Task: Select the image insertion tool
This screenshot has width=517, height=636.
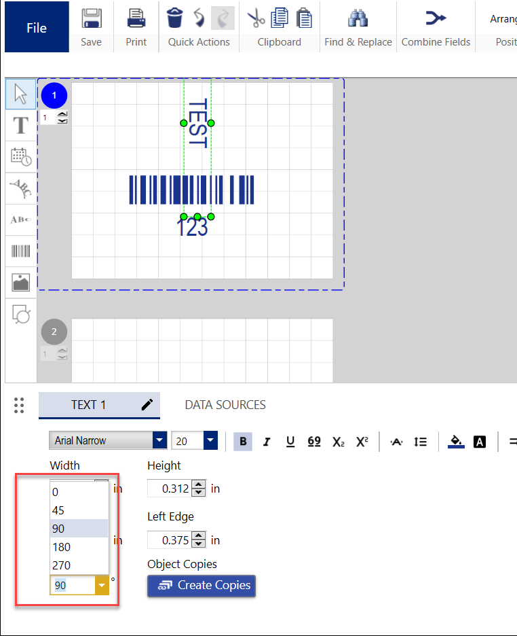Action: 21,283
